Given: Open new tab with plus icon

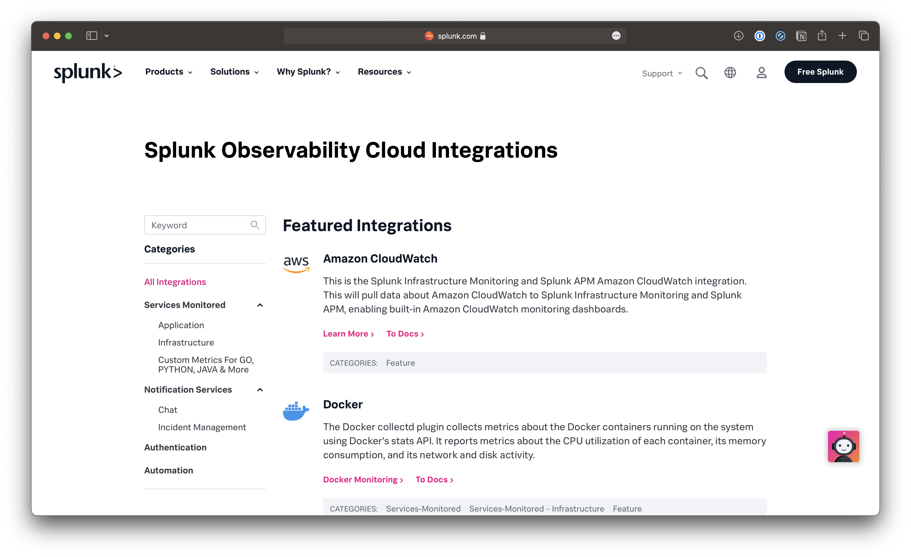Looking at the screenshot, I should (842, 36).
